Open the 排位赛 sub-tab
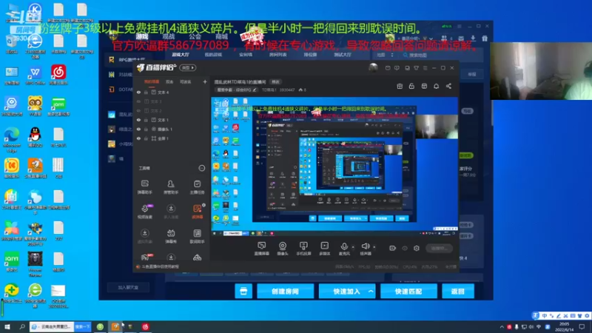Viewport: 592px width, 333px height. click(310, 55)
